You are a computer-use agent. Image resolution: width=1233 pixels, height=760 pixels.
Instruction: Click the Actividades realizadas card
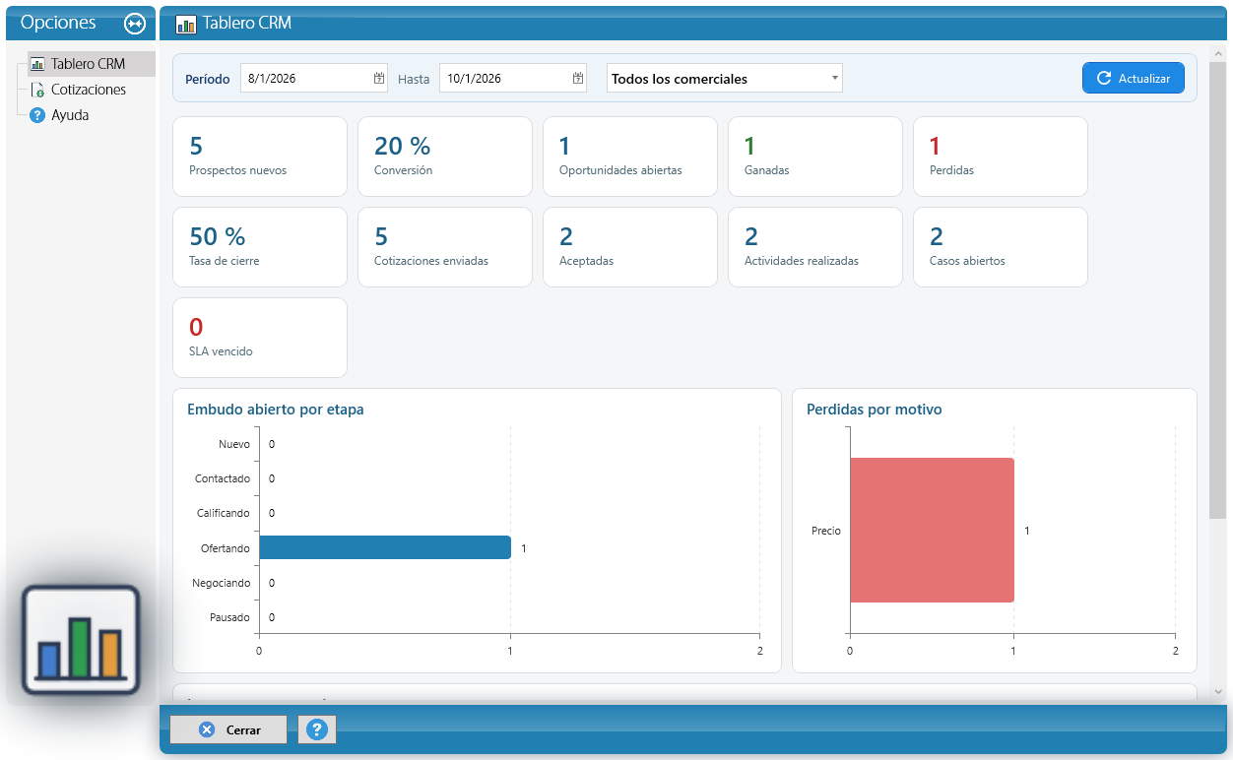point(815,247)
